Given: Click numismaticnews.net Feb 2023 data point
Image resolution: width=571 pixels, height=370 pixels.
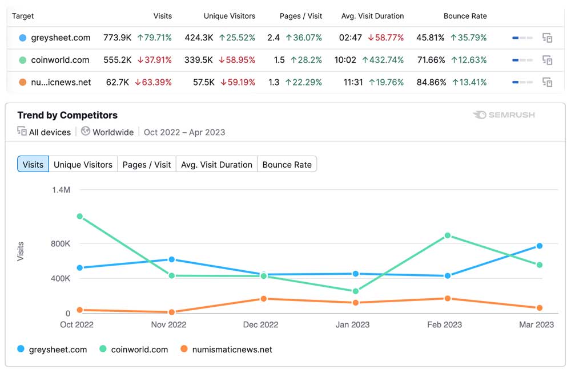Looking at the screenshot, I should (x=448, y=298).
